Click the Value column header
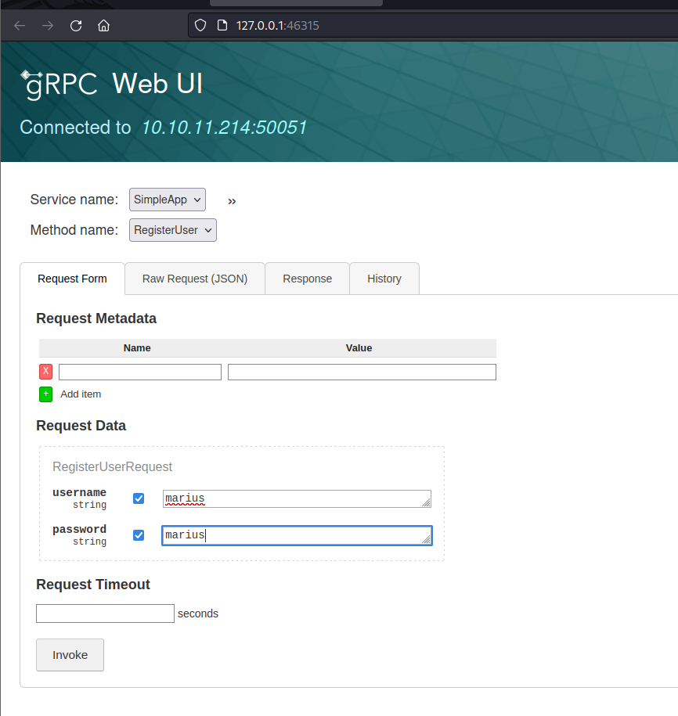678x716 pixels. pyautogui.click(x=359, y=348)
